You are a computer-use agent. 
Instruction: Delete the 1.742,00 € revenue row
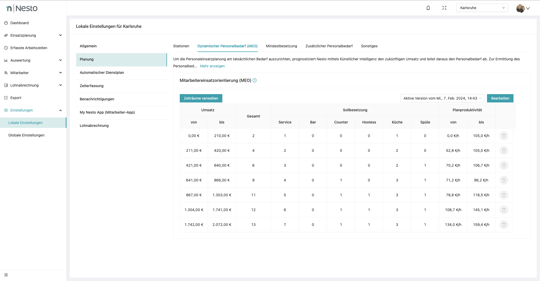click(504, 225)
